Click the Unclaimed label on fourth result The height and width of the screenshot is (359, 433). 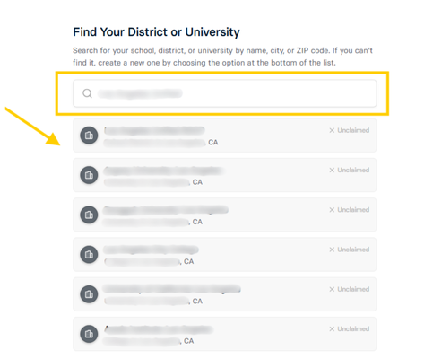click(350, 250)
